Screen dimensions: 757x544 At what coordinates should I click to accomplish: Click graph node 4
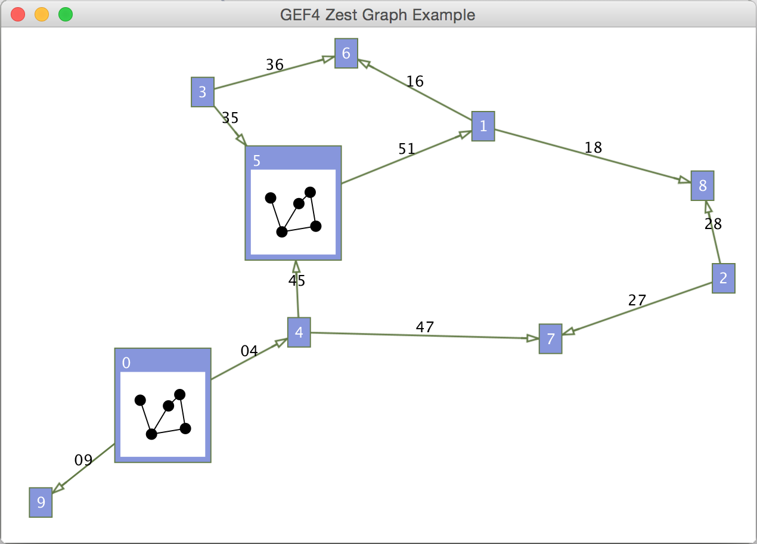[x=299, y=332]
